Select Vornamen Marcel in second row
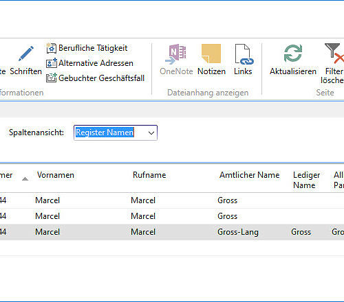Viewport: 344px width, 302px height. [47, 216]
